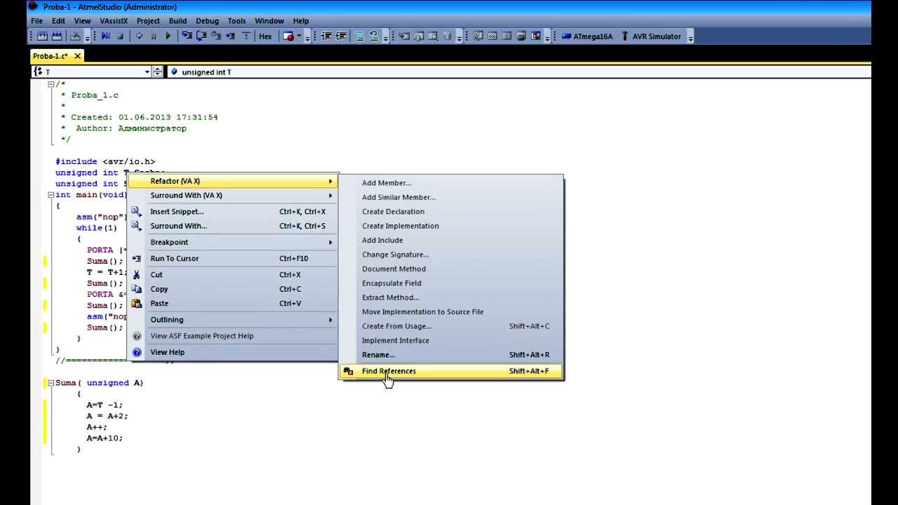Image resolution: width=898 pixels, height=505 pixels.
Task: Click the Decrease Indent toolbar icon
Action: click(x=326, y=36)
